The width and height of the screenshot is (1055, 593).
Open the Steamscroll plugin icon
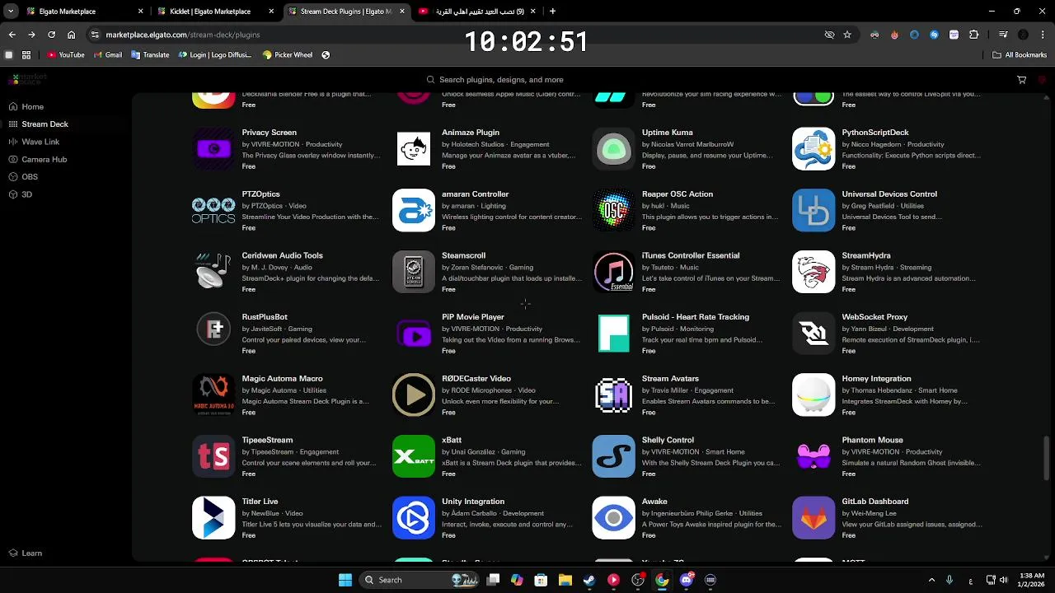pyautogui.click(x=414, y=272)
